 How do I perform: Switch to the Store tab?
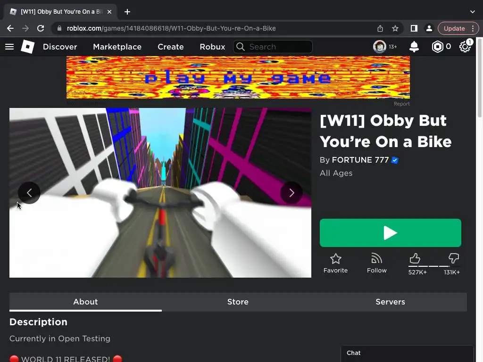tap(238, 302)
